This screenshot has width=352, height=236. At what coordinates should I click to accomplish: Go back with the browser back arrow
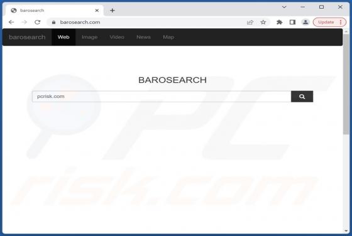pyautogui.click(x=11, y=22)
